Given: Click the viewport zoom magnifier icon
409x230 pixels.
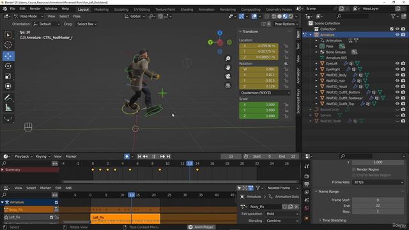Looking at the screenshot, I should (228, 58).
